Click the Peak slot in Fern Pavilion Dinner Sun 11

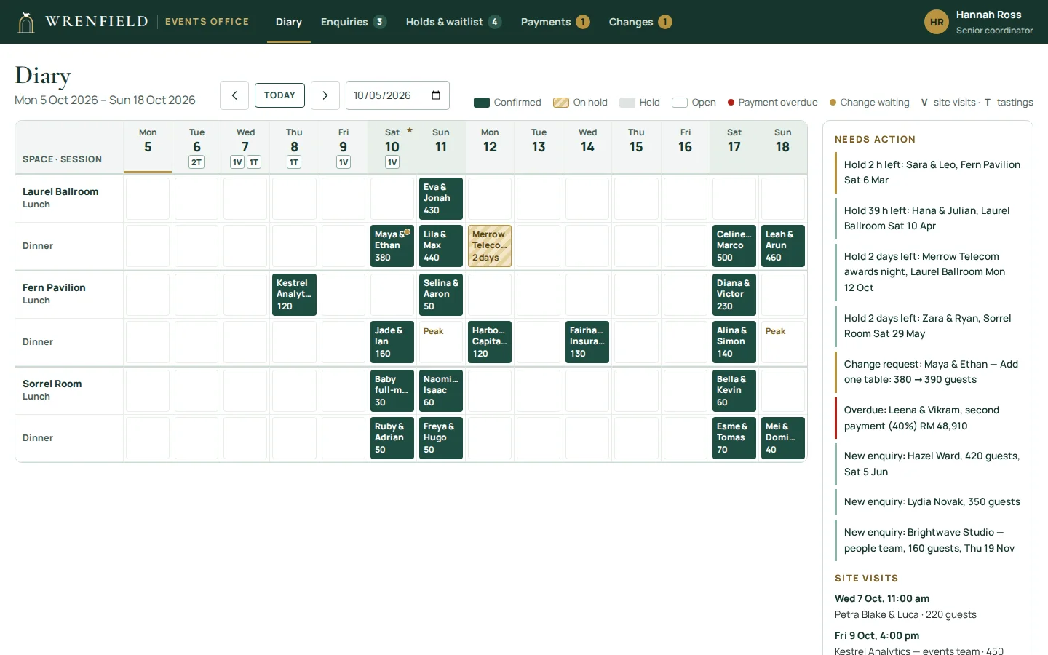441,342
